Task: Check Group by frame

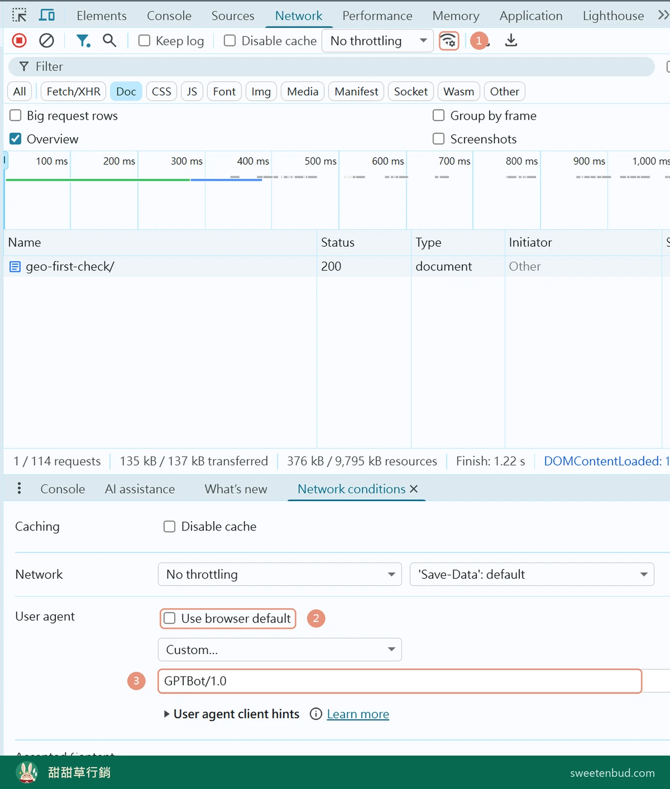Action: click(438, 115)
